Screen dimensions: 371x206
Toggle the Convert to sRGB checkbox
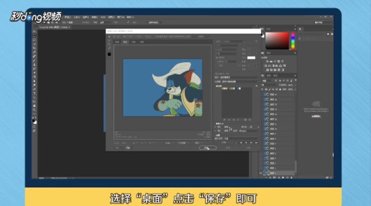[x=217, y=74]
